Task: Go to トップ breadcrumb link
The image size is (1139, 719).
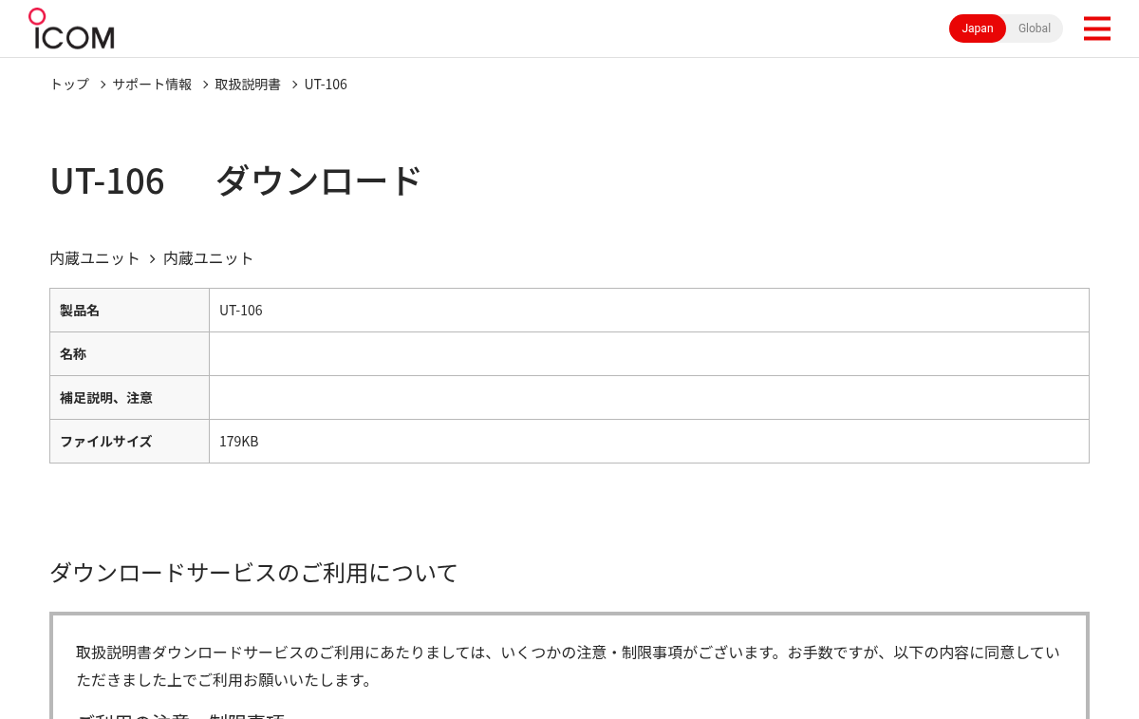Action: 69,84
